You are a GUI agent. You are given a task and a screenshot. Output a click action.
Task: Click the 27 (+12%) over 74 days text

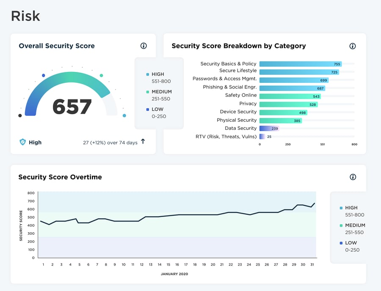(x=110, y=143)
